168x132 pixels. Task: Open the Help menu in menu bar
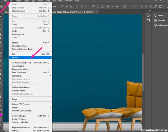click(x=77, y=1)
